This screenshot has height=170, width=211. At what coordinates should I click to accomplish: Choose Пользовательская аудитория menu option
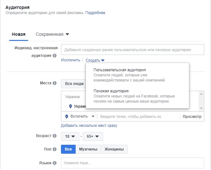[x=137, y=75]
